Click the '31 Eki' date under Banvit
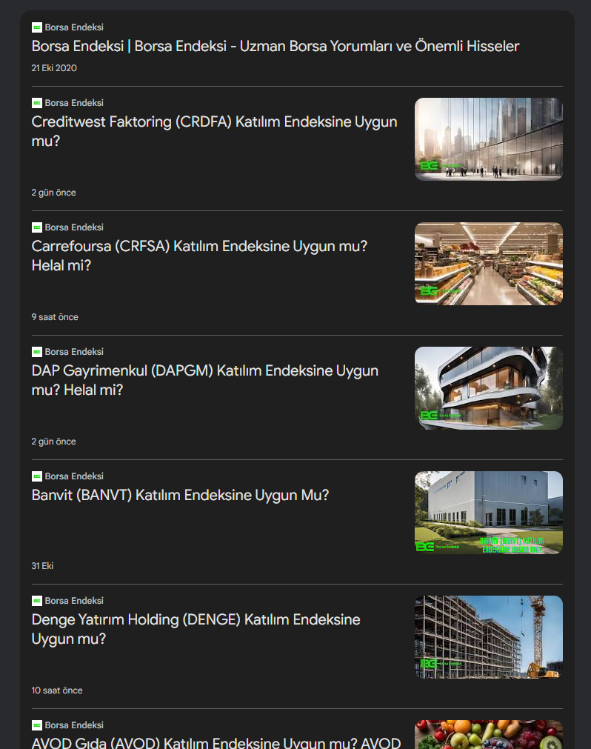The image size is (591, 749). point(42,565)
